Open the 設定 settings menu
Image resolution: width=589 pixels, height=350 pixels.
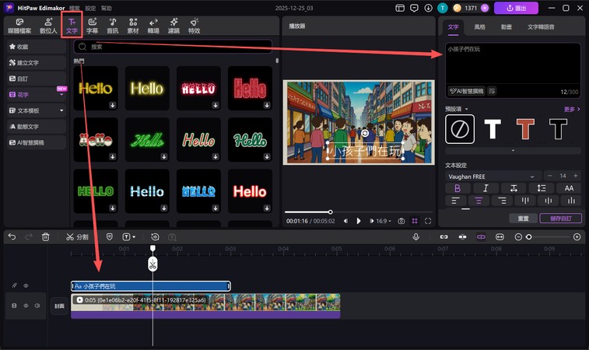(x=90, y=8)
